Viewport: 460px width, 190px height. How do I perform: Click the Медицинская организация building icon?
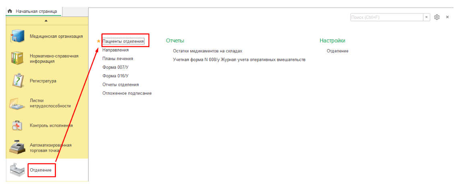coord(17,37)
